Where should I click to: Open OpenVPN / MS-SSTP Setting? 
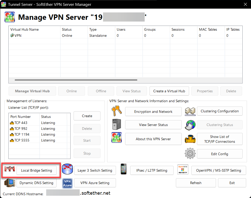click(x=219, y=170)
